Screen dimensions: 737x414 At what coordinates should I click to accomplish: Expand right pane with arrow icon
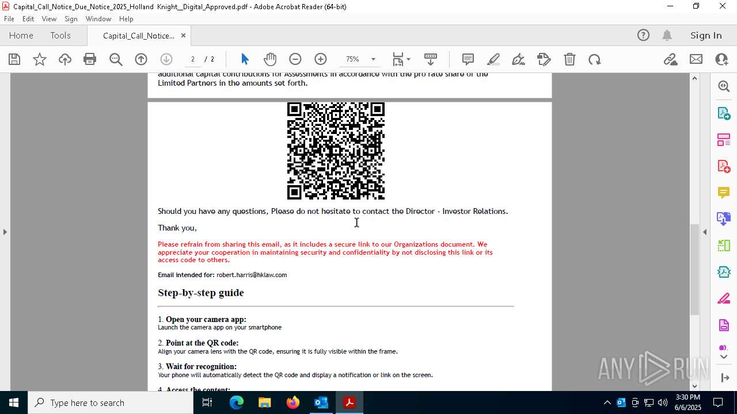click(724, 378)
